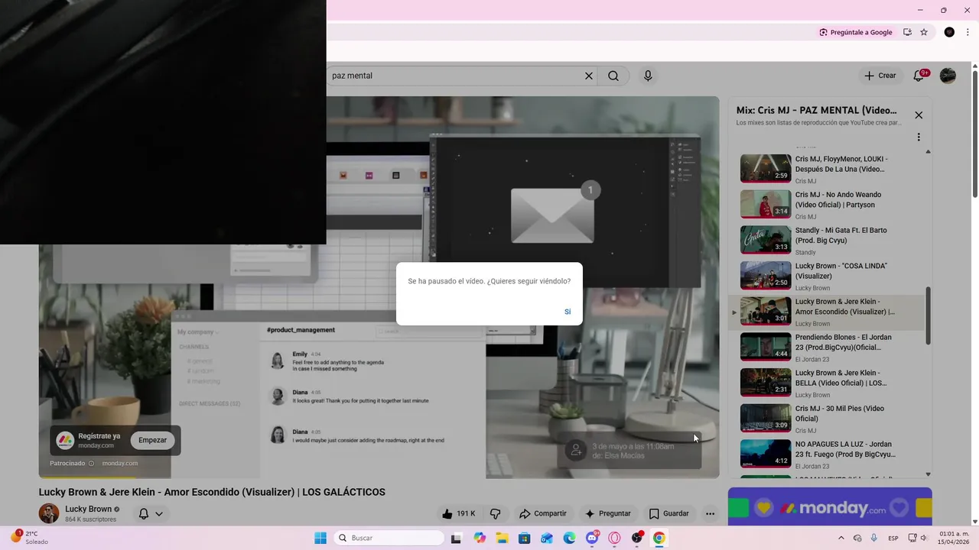Image resolution: width=979 pixels, height=550 pixels.
Task: Open the Lucky Brown channel name link
Action: point(88,509)
